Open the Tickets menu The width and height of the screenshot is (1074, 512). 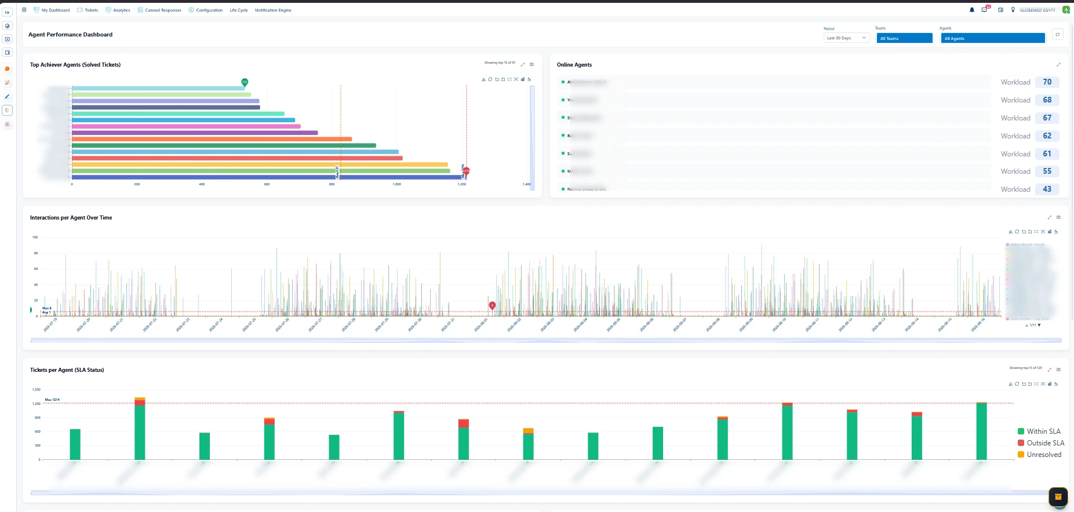(88, 10)
